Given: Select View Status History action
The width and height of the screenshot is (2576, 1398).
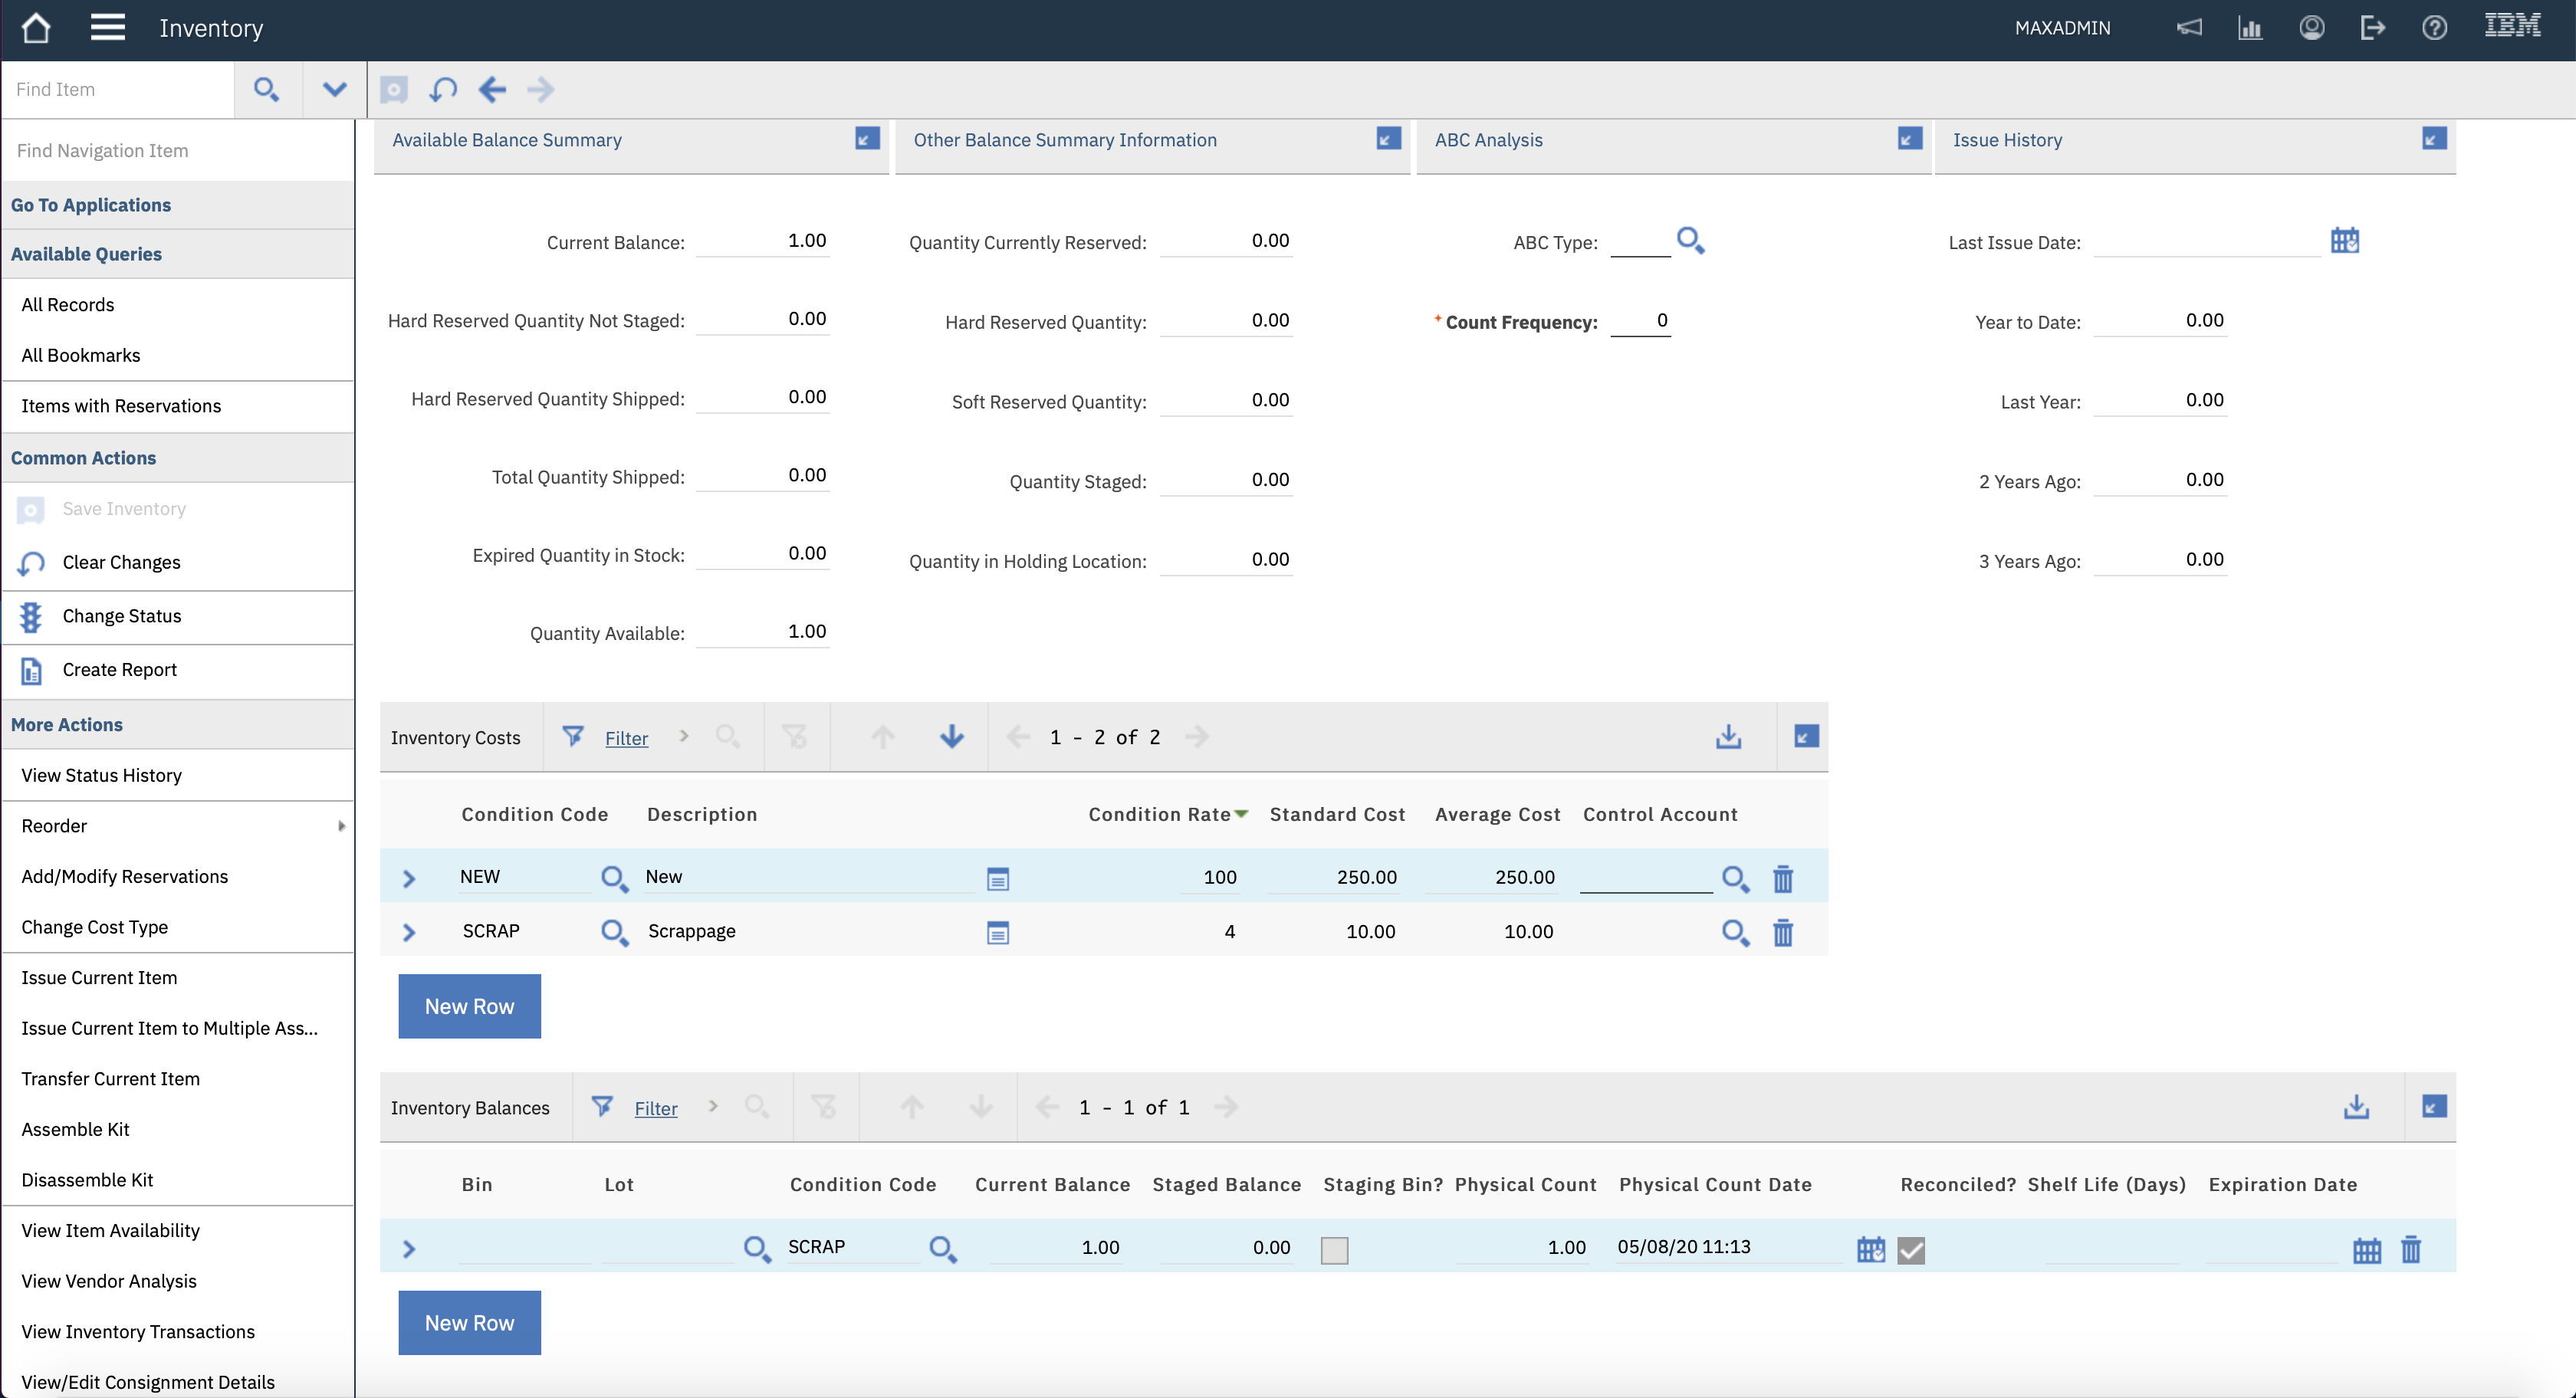Looking at the screenshot, I should [101, 775].
